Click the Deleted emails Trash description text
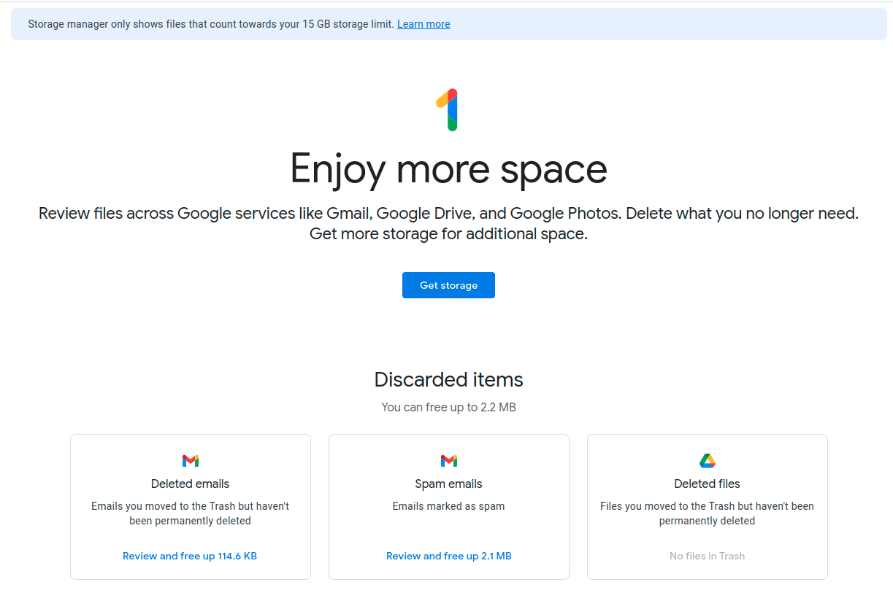 191,513
